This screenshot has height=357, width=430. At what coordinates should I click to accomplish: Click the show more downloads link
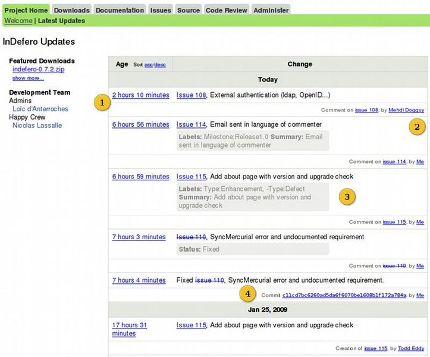coord(28,78)
